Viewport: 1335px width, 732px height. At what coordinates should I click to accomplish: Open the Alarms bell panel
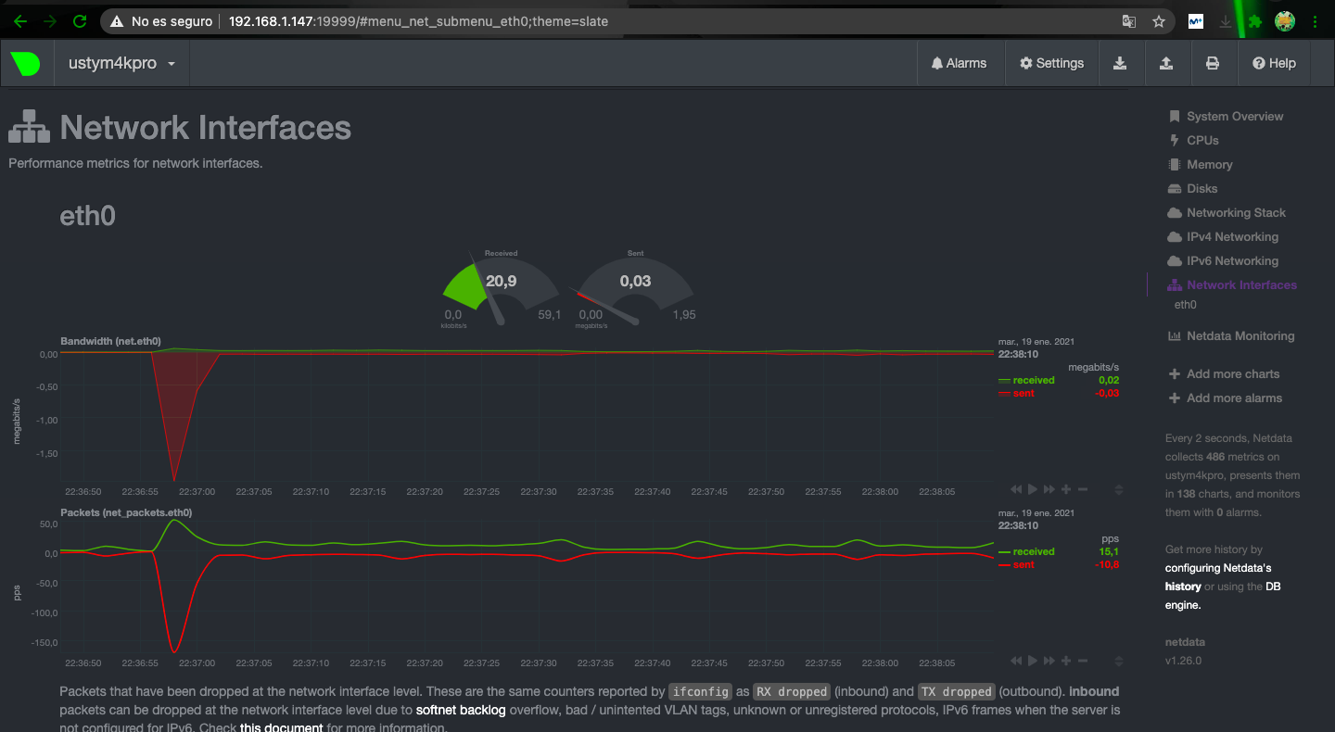point(959,64)
